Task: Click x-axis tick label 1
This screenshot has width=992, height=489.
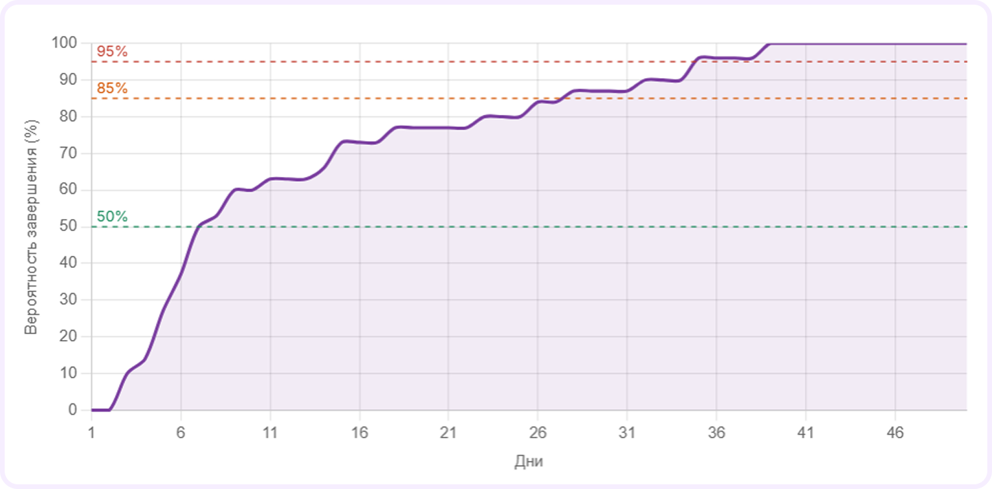Action: pos(92,433)
